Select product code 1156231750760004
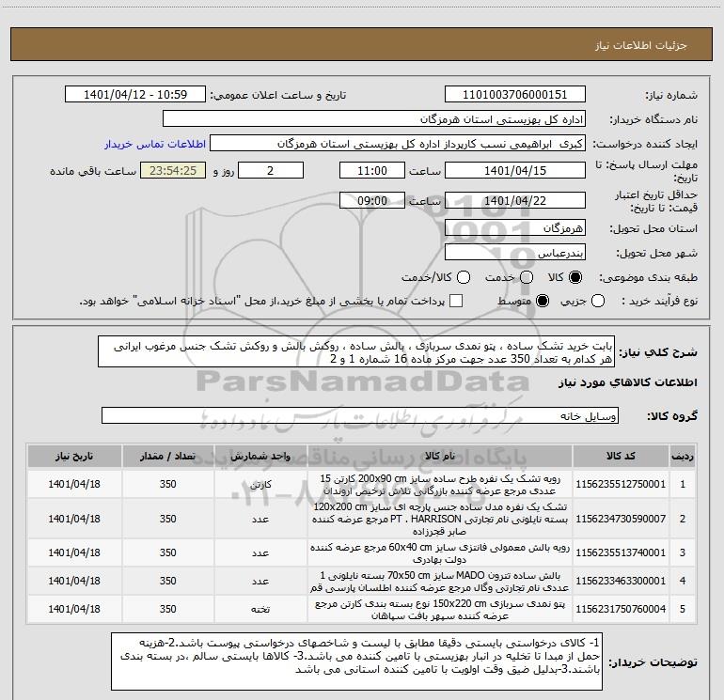Screen dimensions: 724x700 [621, 609]
